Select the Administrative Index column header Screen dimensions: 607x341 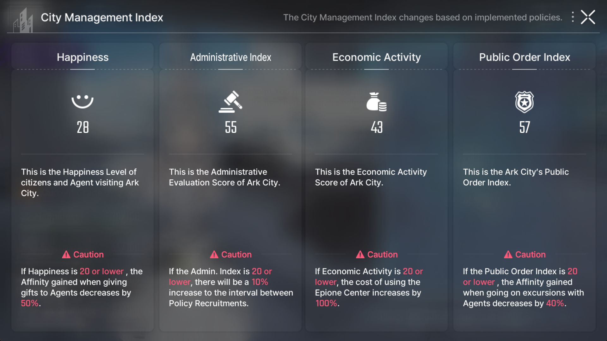tap(230, 57)
